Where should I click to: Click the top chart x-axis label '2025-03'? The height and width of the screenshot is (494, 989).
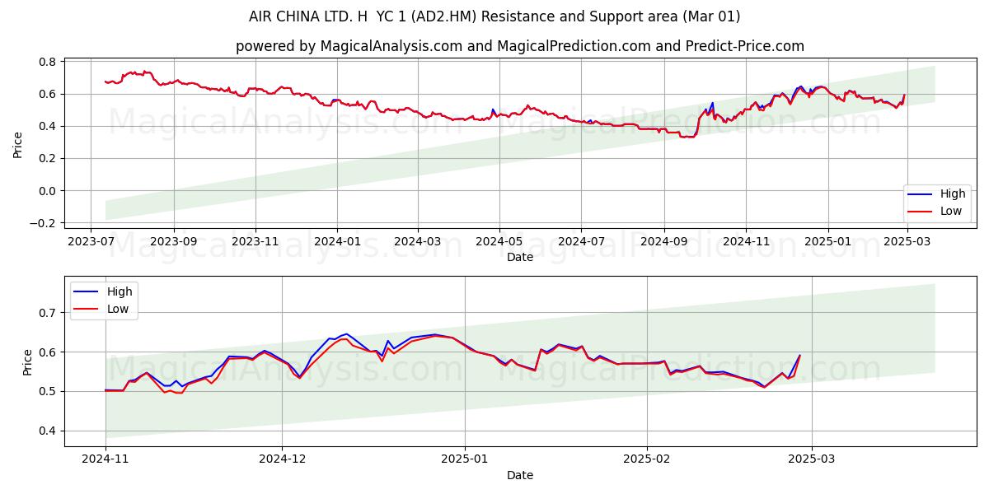point(906,242)
